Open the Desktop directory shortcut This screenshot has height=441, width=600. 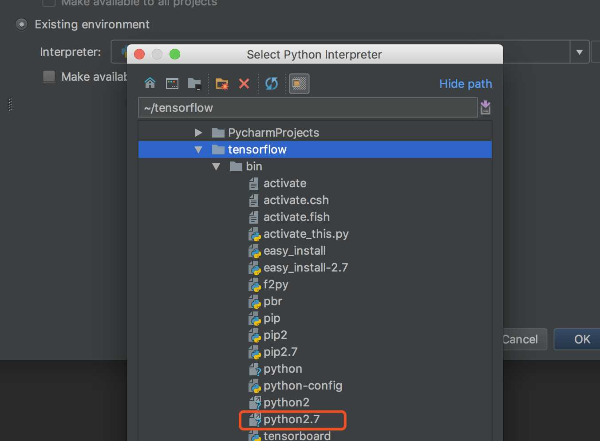[x=172, y=83]
